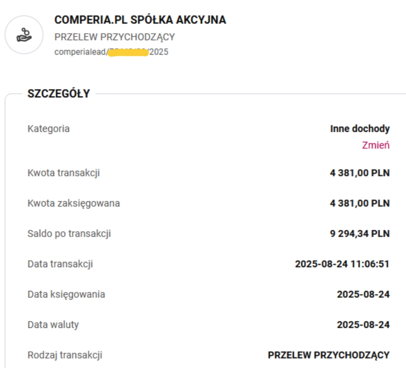Click the SZCZEGÓŁY section header

[59, 94]
